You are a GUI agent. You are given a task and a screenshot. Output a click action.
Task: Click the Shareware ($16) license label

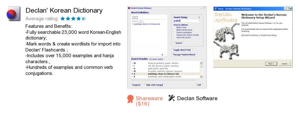pyautogui.click(x=149, y=101)
